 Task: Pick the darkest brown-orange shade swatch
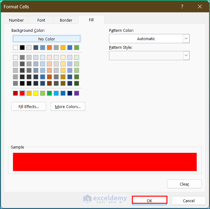pos(49,83)
